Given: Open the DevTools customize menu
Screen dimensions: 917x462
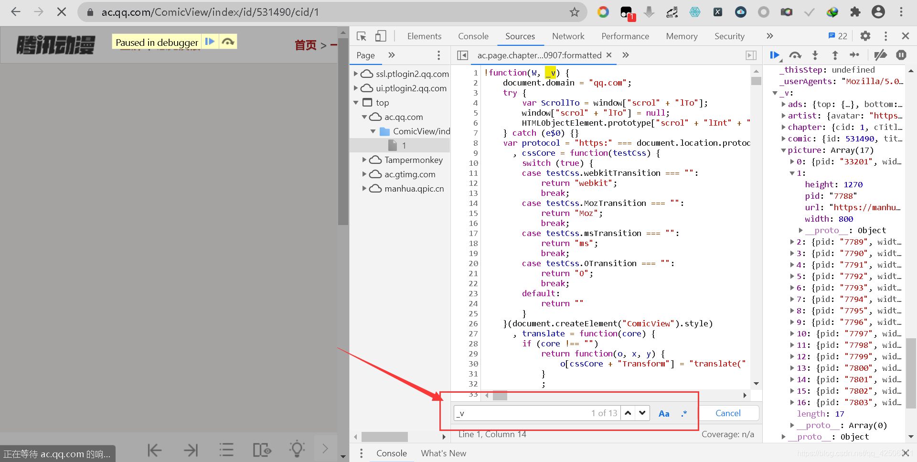Looking at the screenshot, I should 885,36.
